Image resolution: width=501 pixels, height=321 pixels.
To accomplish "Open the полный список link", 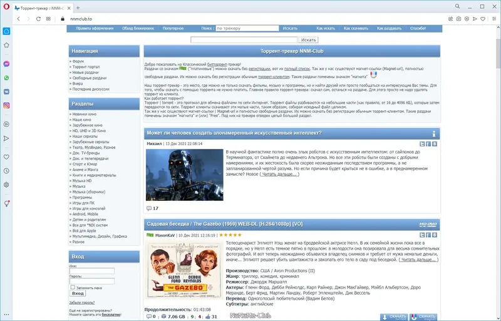I will coord(297,69).
